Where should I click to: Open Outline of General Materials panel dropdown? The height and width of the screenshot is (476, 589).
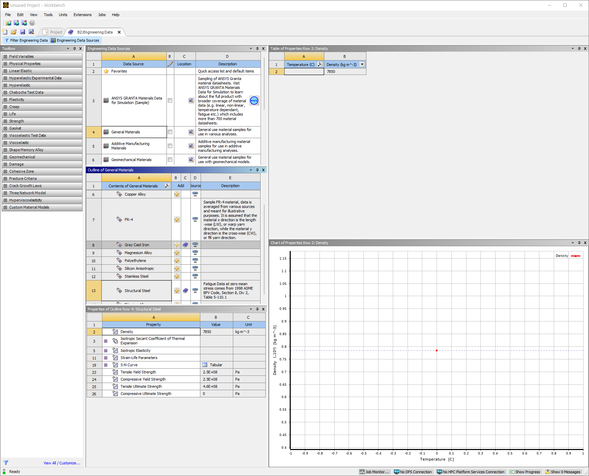[x=251, y=170]
